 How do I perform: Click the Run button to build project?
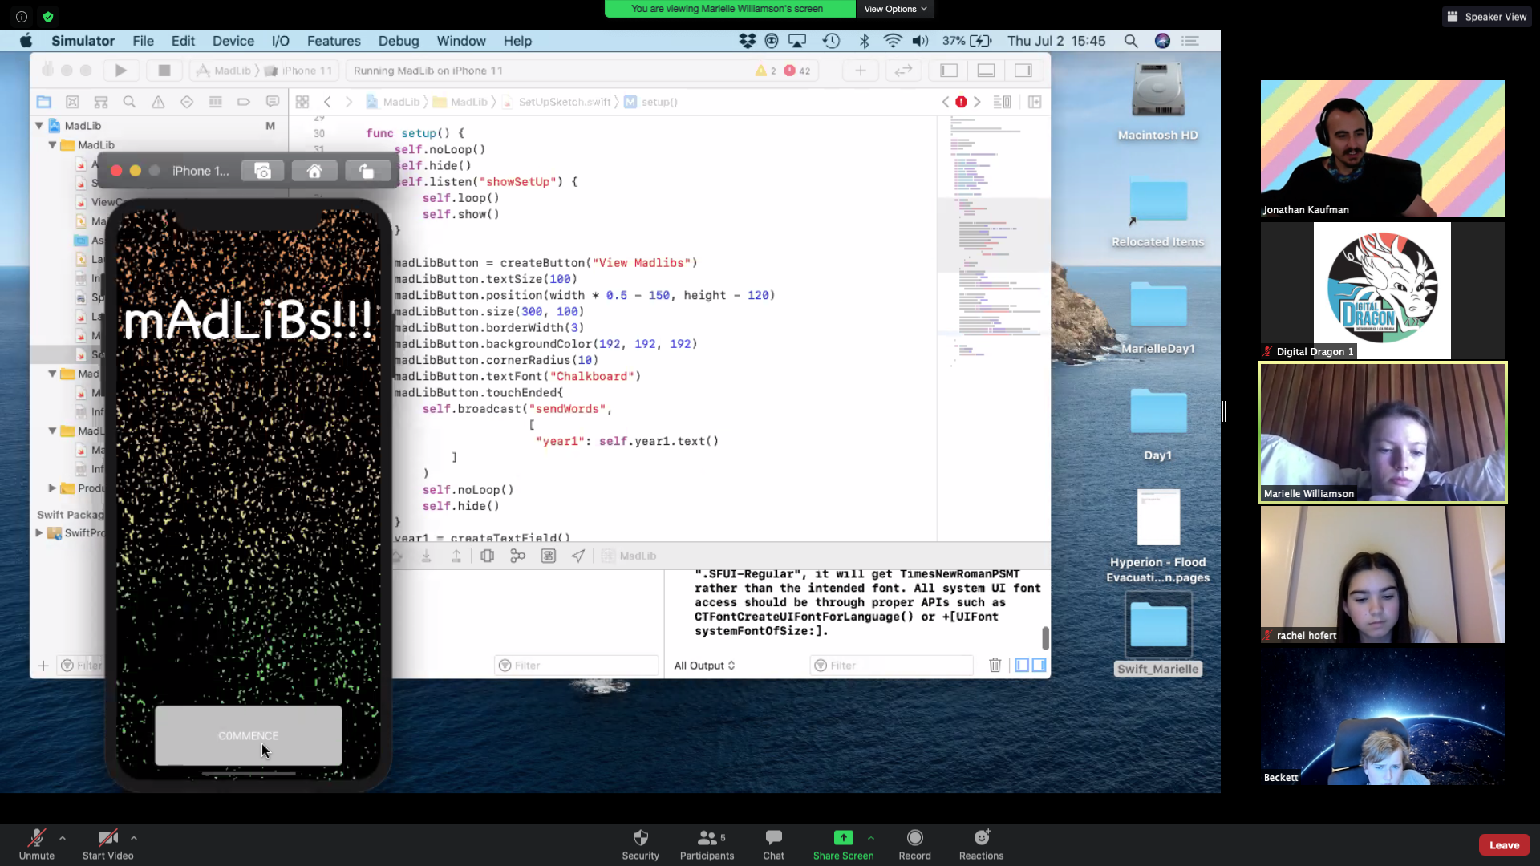(120, 70)
